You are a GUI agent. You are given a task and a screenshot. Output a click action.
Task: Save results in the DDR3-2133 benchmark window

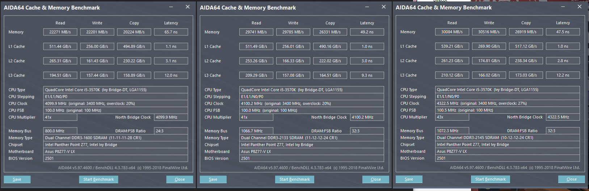click(x=213, y=179)
